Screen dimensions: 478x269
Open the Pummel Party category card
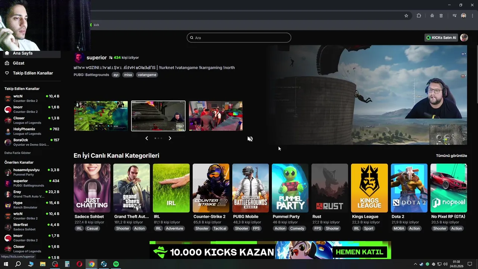(x=290, y=188)
